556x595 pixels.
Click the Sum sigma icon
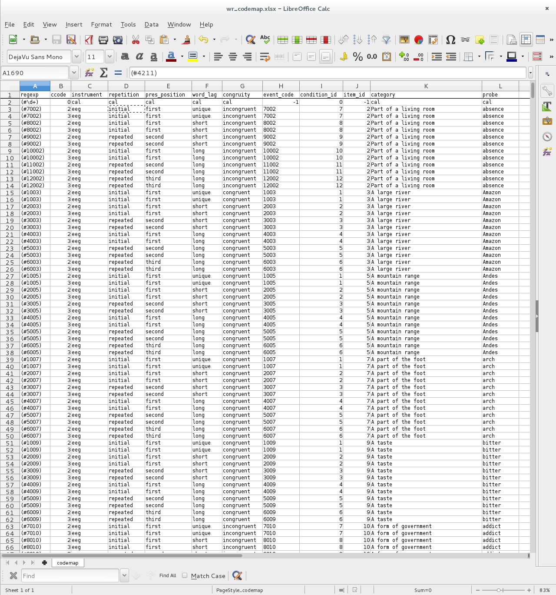[104, 73]
